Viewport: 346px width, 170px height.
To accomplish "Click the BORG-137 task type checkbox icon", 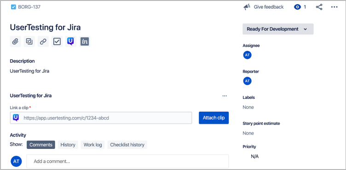I will tap(13, 7).
